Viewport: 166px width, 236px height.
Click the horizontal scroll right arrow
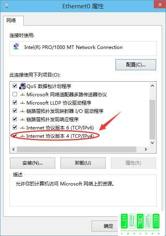point(145,149)
